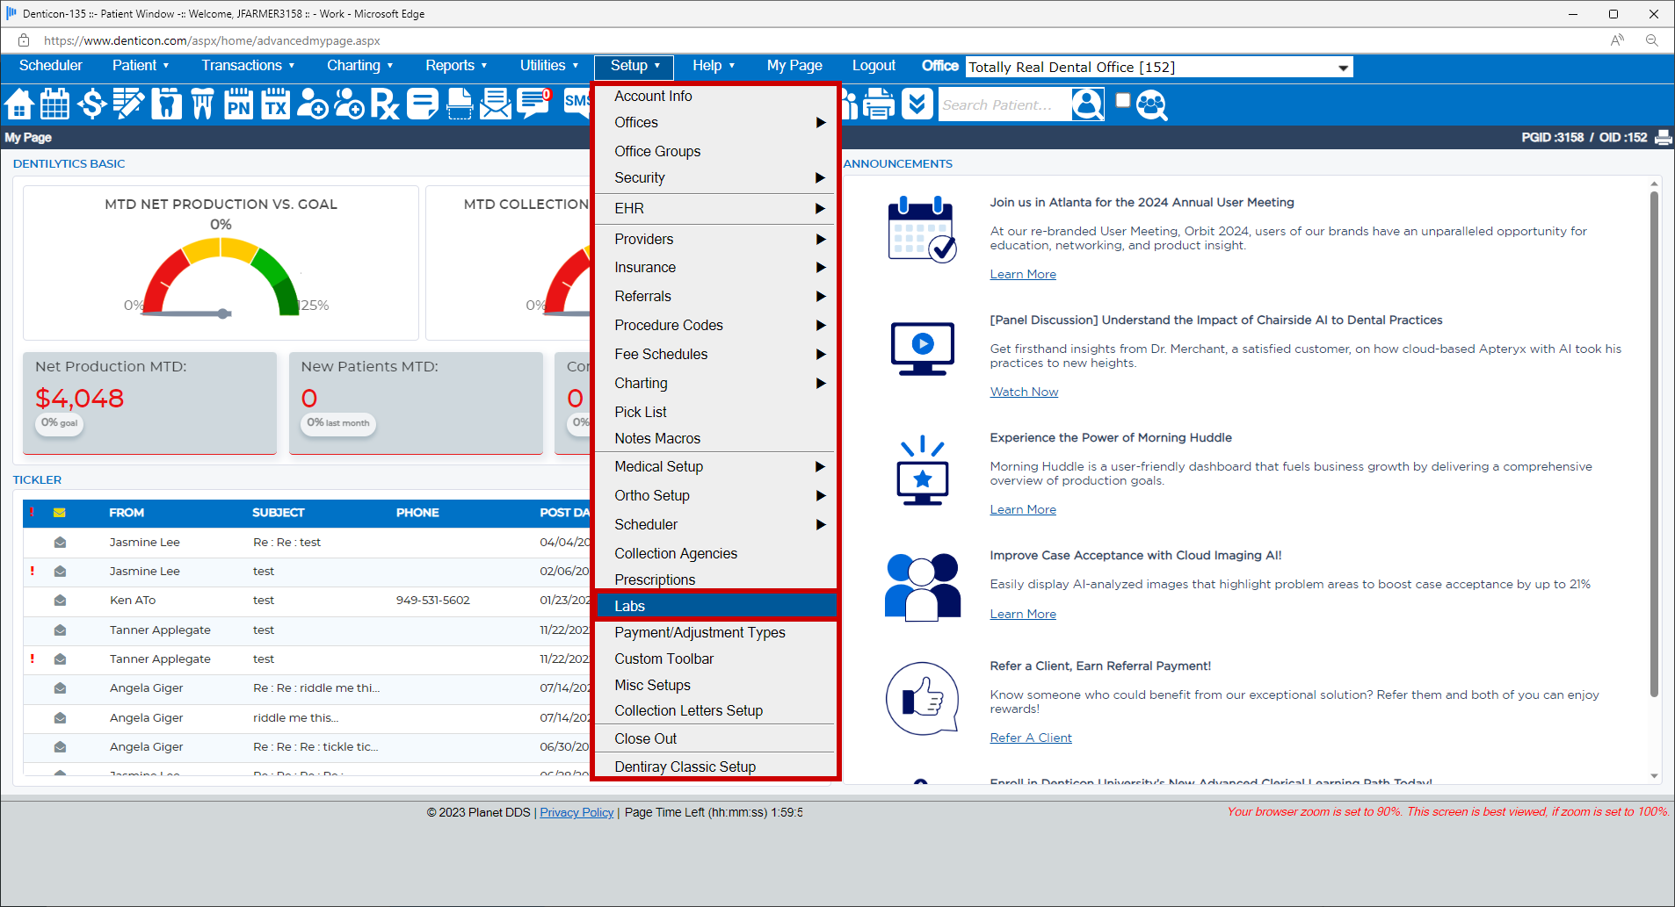Click the Refer A Client link
The image size is (1675, 907).
[x=1031, y=738]
